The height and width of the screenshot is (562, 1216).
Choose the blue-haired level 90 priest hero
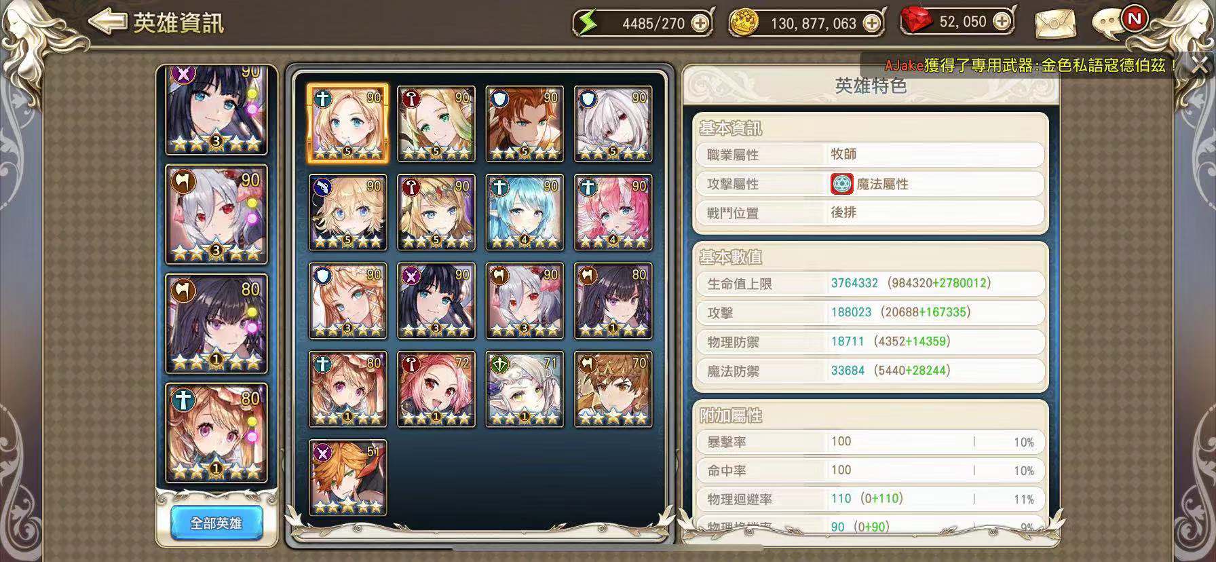pos(525,212)
